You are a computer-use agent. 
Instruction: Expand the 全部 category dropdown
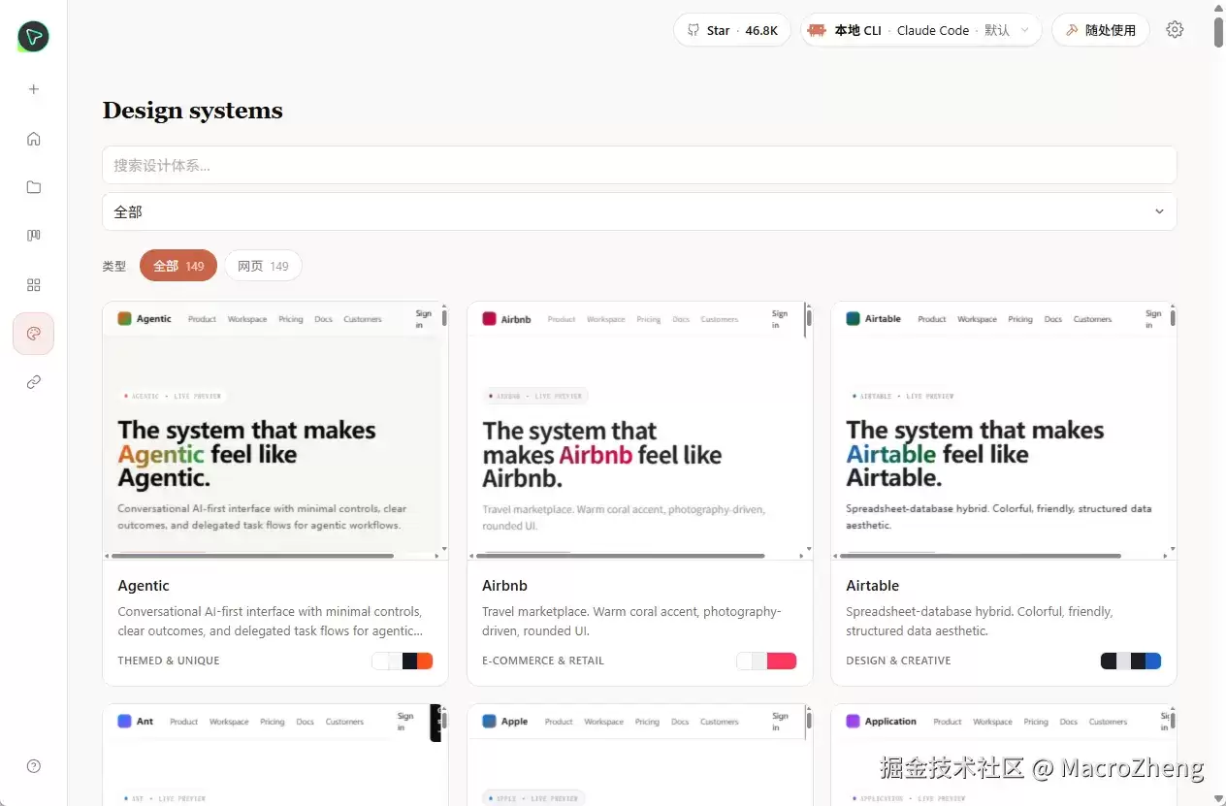point(639,211)
